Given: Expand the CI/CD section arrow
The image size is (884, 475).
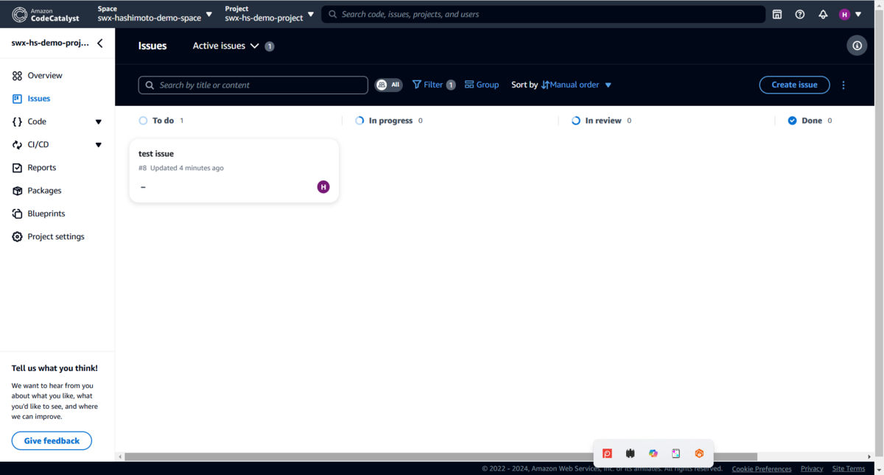Looking at the screenshot, I should (x=99, y=144).
